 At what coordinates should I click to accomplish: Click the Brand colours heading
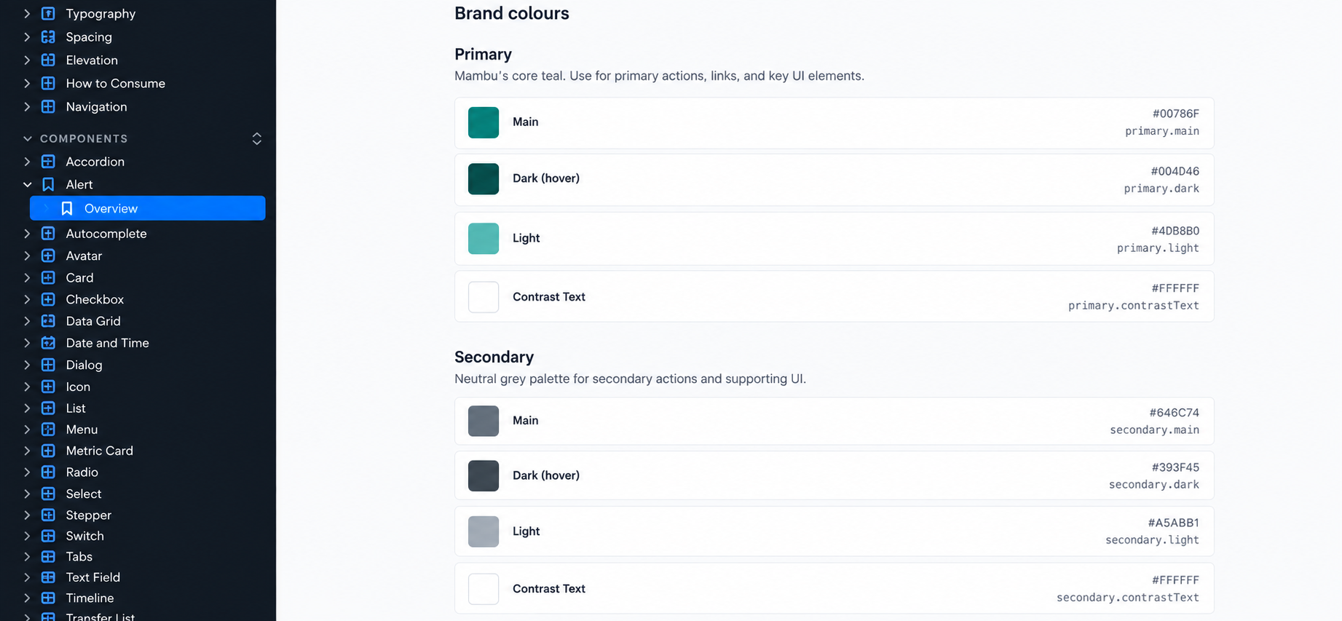512,13
